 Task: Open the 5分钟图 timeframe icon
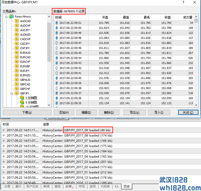[x=22, y=102]
